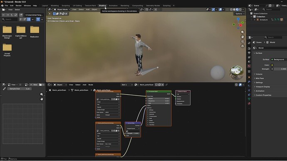
Task: Refresh the file browser listing
Action: pos(16,15)
